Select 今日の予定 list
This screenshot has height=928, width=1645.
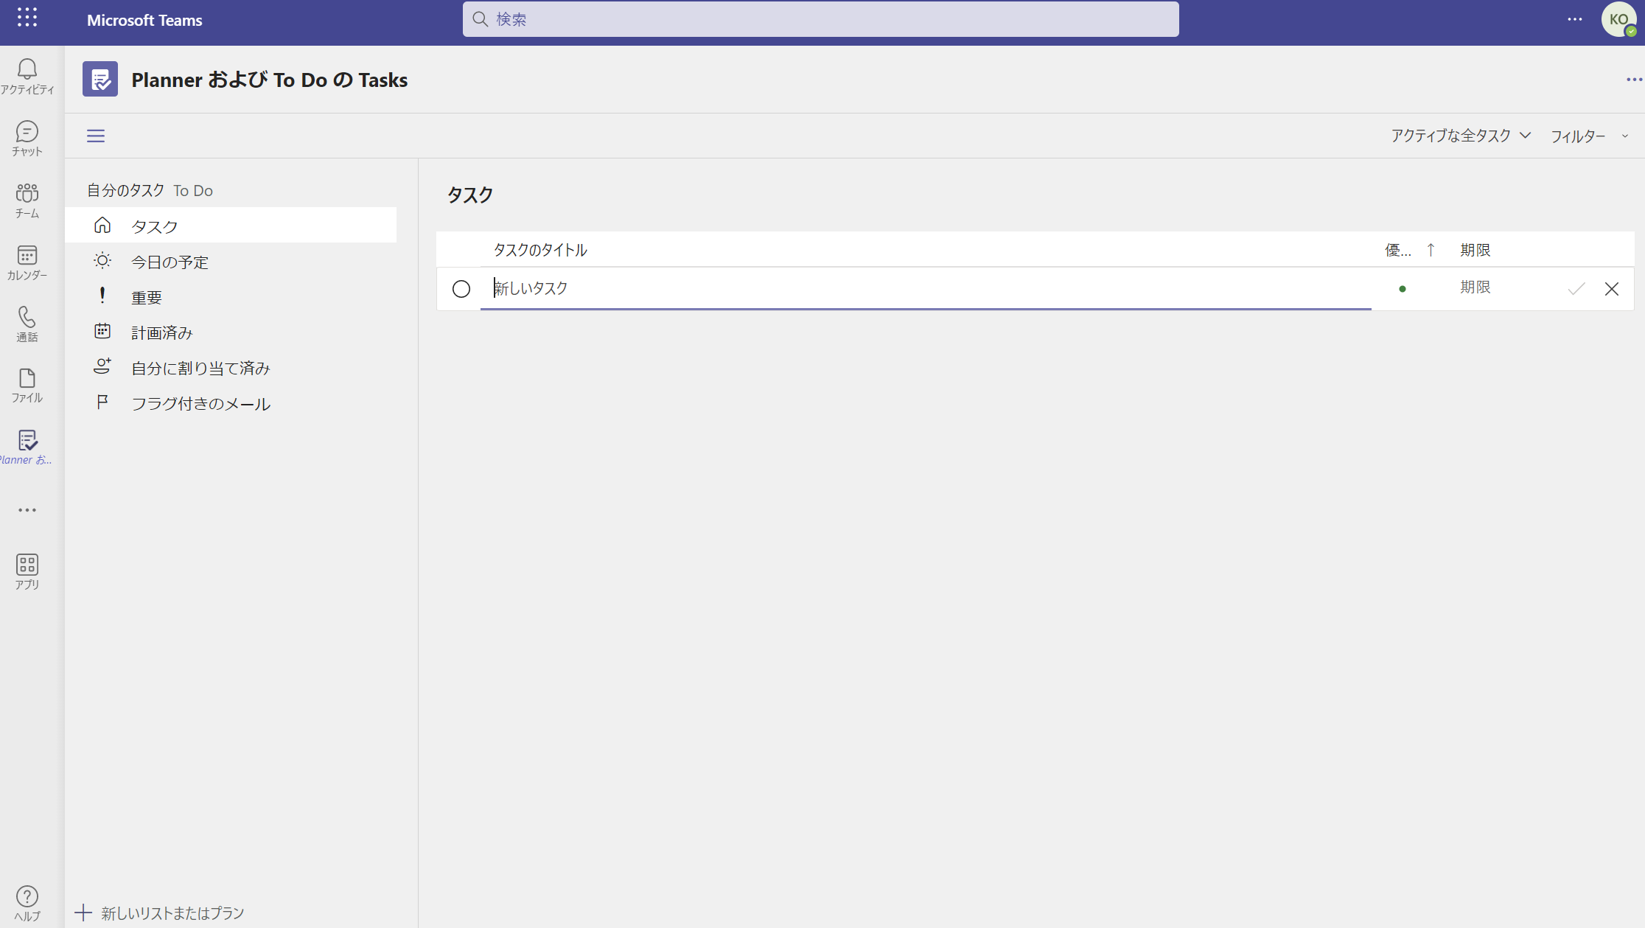[231, 262]
